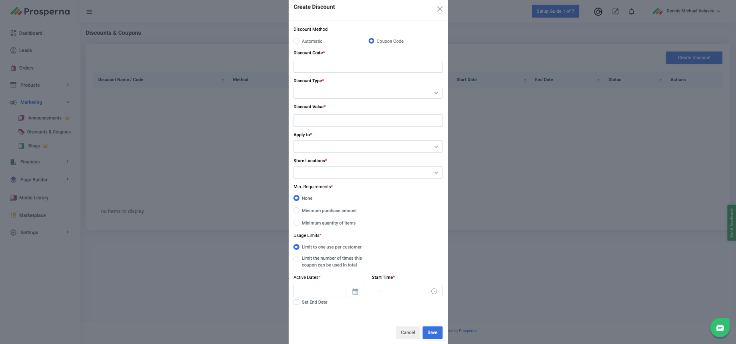736x344 pixels.
Task: Click the calendar icon for Active Dates
Action: [x=355, y=292]
